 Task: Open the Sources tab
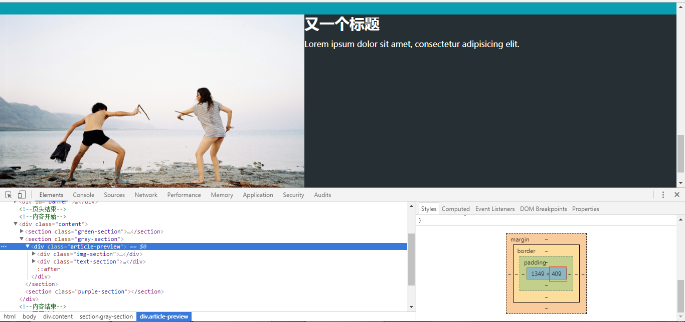click(x=114, y=195)
